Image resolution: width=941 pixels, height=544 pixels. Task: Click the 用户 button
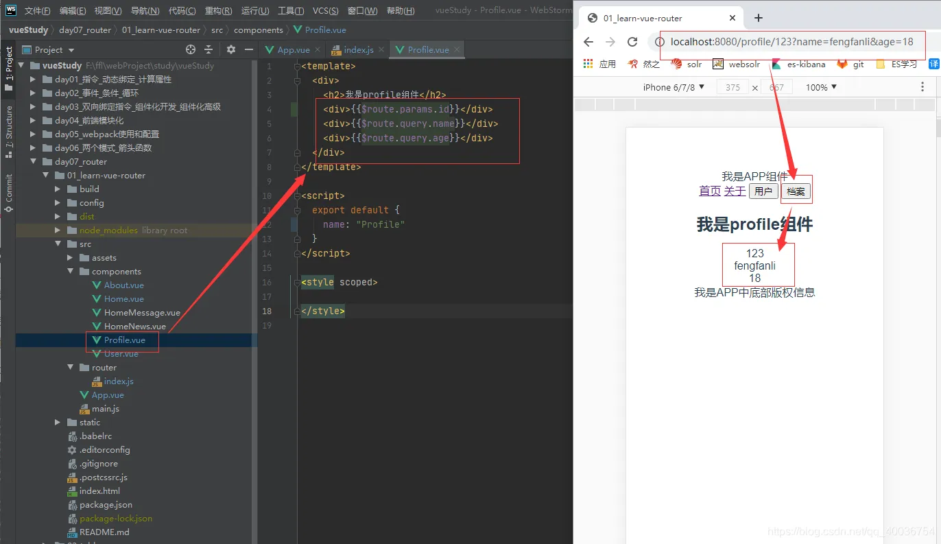pos(763,191)
